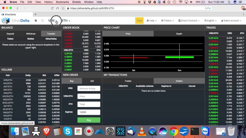Expand the Help dropdown
Screen dimensions: 246x138
[152, 21]
